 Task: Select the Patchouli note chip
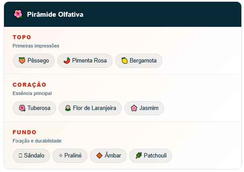[150, 156]
